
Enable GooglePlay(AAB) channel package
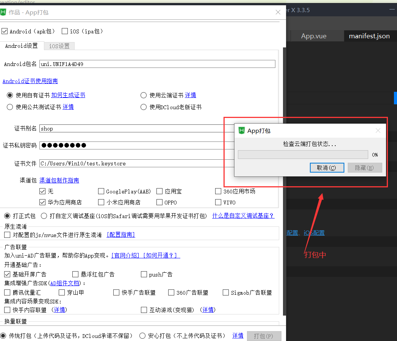click(x=101, y=191)
